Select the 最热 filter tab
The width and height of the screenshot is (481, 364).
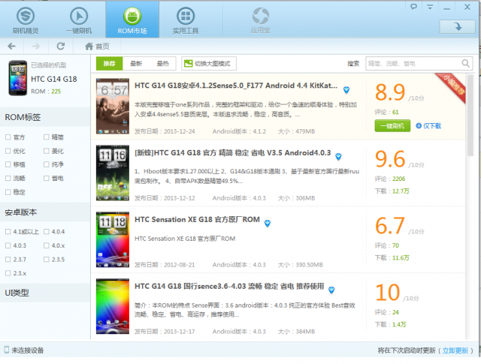162,64
